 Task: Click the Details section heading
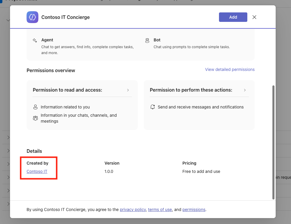tap(34, 151)
